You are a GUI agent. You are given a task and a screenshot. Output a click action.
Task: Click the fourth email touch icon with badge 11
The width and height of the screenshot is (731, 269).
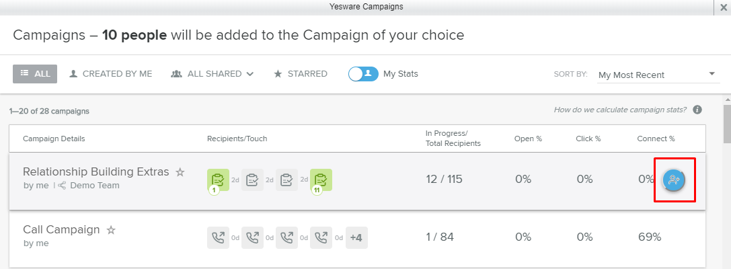(x=321, y=180)
